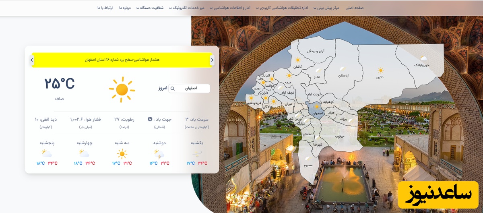Click Monday's (دوشنبه) thunderstorm forecast icon

[159, 154]
